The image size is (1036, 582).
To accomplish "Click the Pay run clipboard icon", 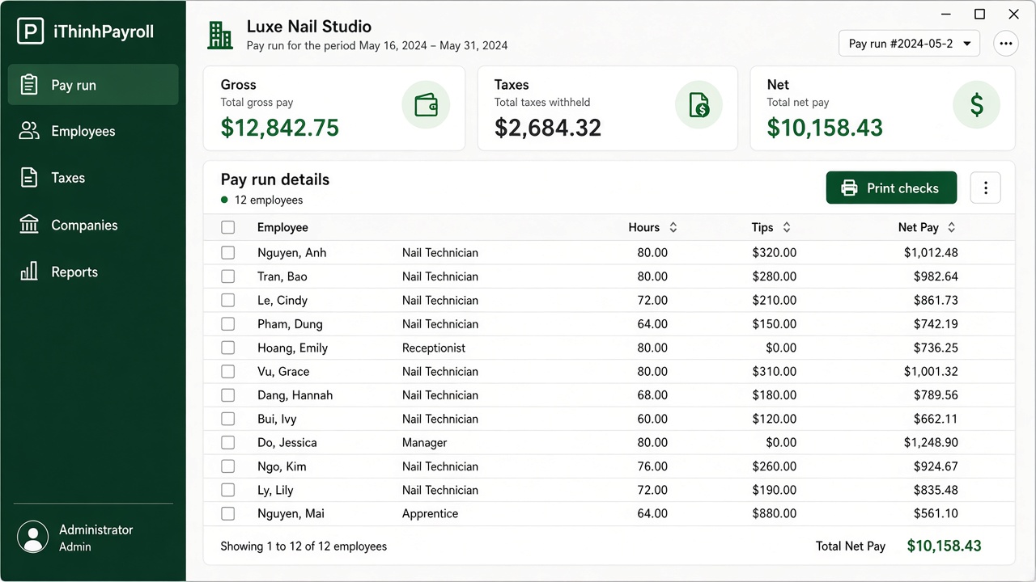I will (x=29, y=85).
